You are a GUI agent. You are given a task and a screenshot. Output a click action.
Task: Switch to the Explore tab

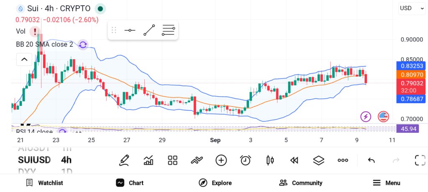[x=215, y=183]
